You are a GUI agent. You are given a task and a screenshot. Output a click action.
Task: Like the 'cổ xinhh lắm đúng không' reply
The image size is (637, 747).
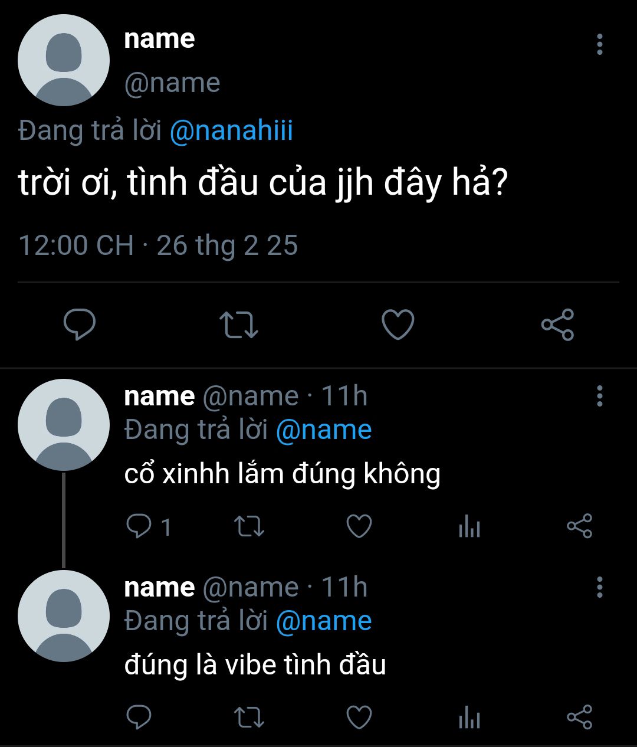(359, 526)
